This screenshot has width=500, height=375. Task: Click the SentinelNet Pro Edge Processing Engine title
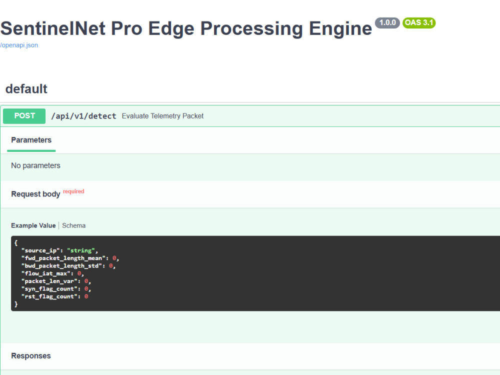[x=186, y=28]
